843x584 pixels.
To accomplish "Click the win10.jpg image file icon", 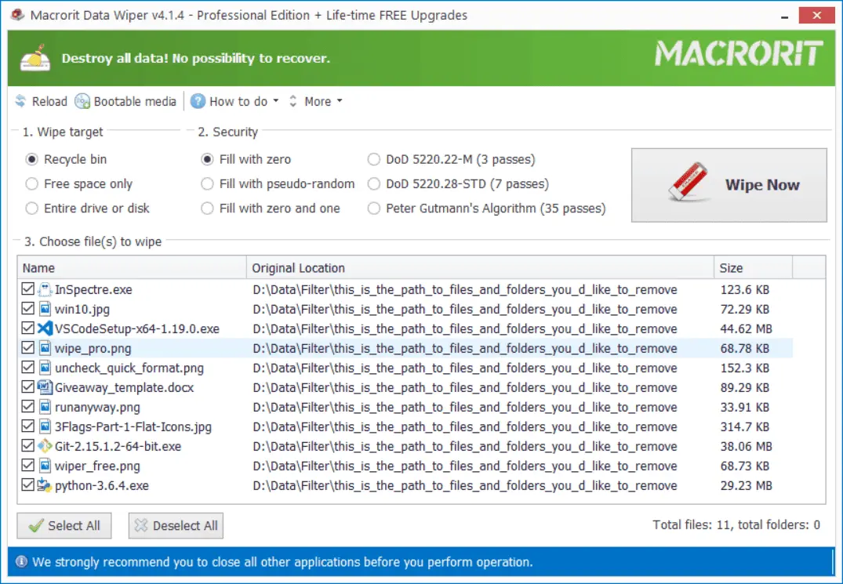I will [45, 309].
